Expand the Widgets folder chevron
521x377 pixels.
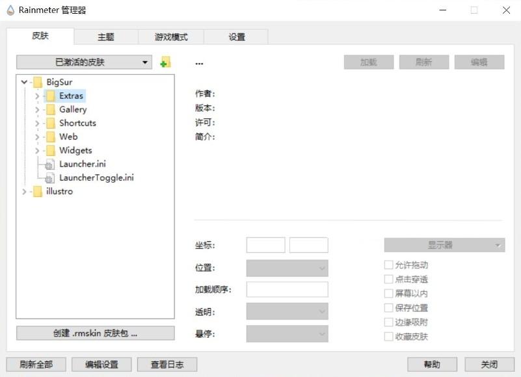(x=37, y=150)
